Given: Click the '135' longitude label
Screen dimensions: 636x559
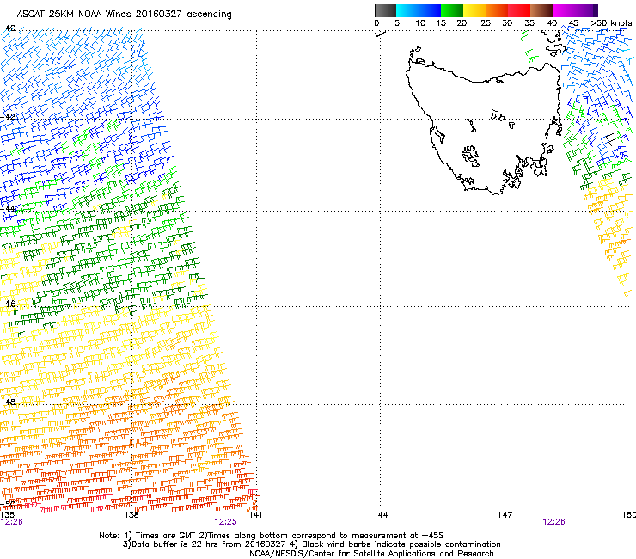Looking at the screenshot, I should coord(7,515).
